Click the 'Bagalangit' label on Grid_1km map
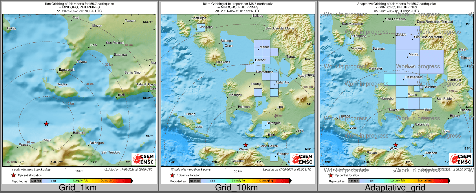The height and width of the screenshot is (193, 476). [67, 70]
